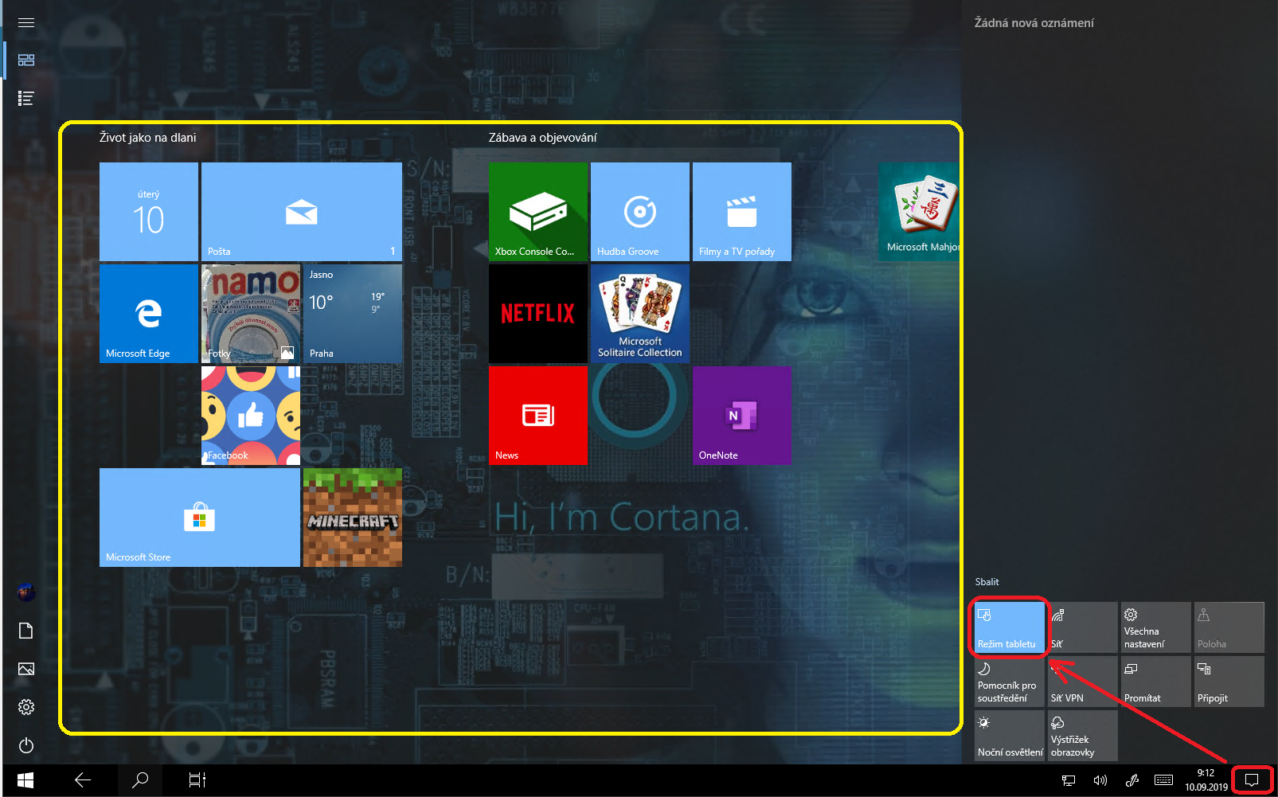Image resolution: width=1278 pixels, height=797 pixels.
Task: Open the Facebook tile
Action: tap(251, 416)
